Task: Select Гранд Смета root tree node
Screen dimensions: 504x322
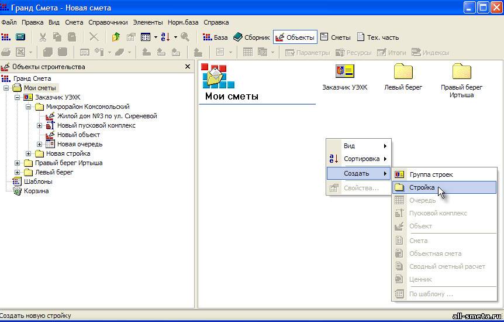Action: tap(32, 78)
